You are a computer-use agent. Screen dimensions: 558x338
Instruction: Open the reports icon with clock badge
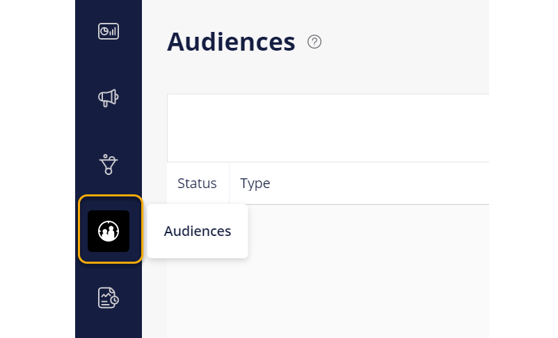[x=109, y=298]
